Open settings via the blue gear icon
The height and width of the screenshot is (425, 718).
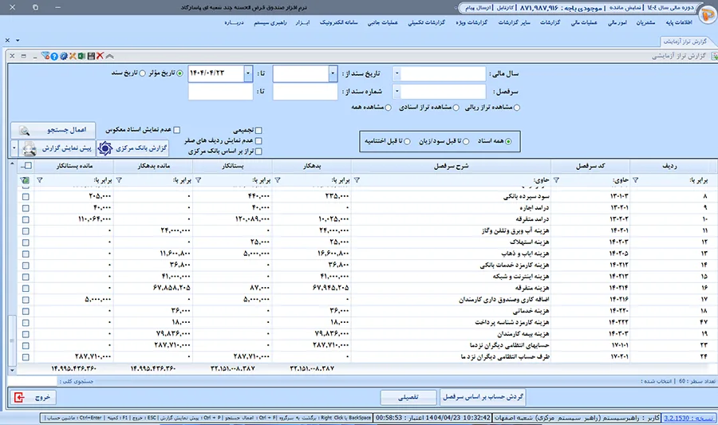coord(64,57)
